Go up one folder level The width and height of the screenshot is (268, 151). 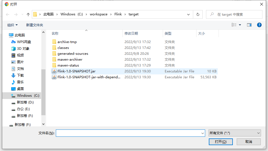[x=28, y=15]
